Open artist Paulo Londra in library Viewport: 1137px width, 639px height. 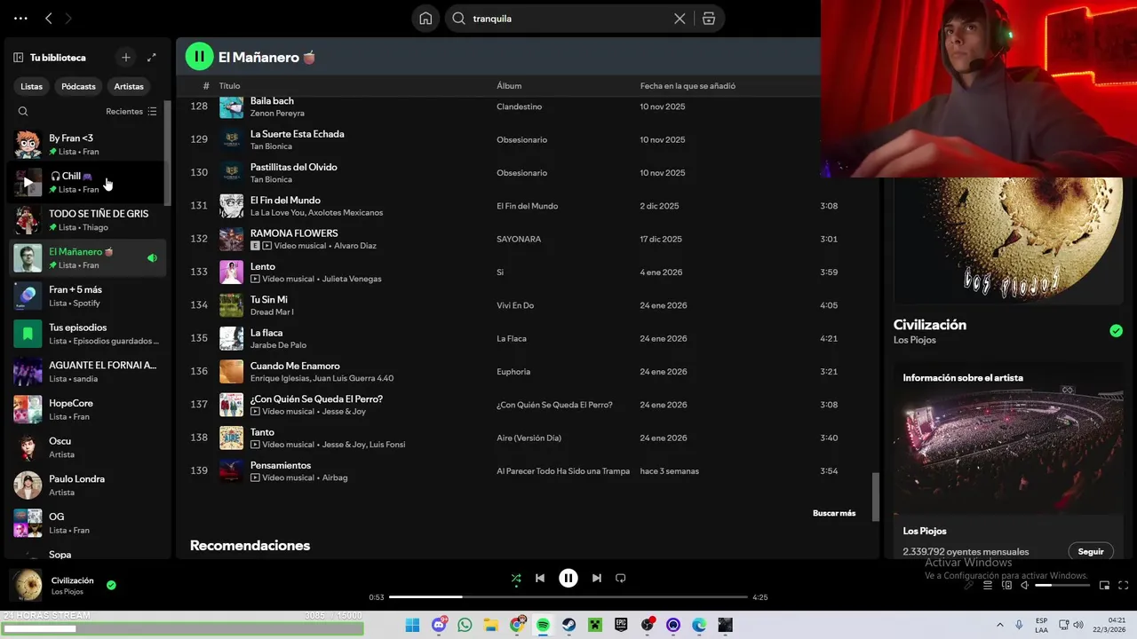(86, 485)
